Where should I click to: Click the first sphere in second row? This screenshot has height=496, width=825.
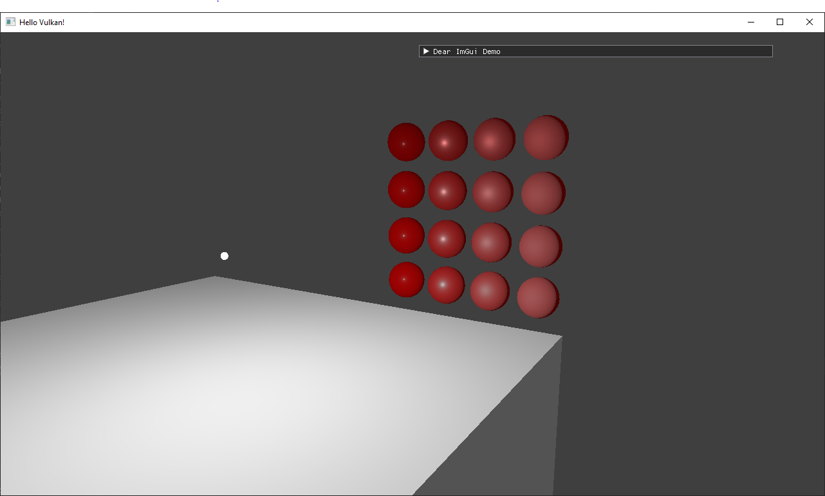(406, 190)
